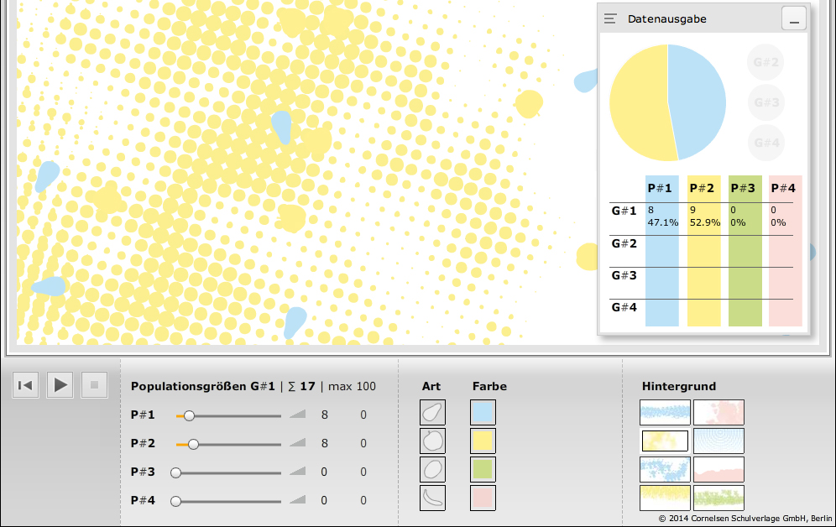The width and height of the screenshot is (836, 527).
Task: Choose the concentric blue circles background thumbnail
Action: tap(718, 441)
